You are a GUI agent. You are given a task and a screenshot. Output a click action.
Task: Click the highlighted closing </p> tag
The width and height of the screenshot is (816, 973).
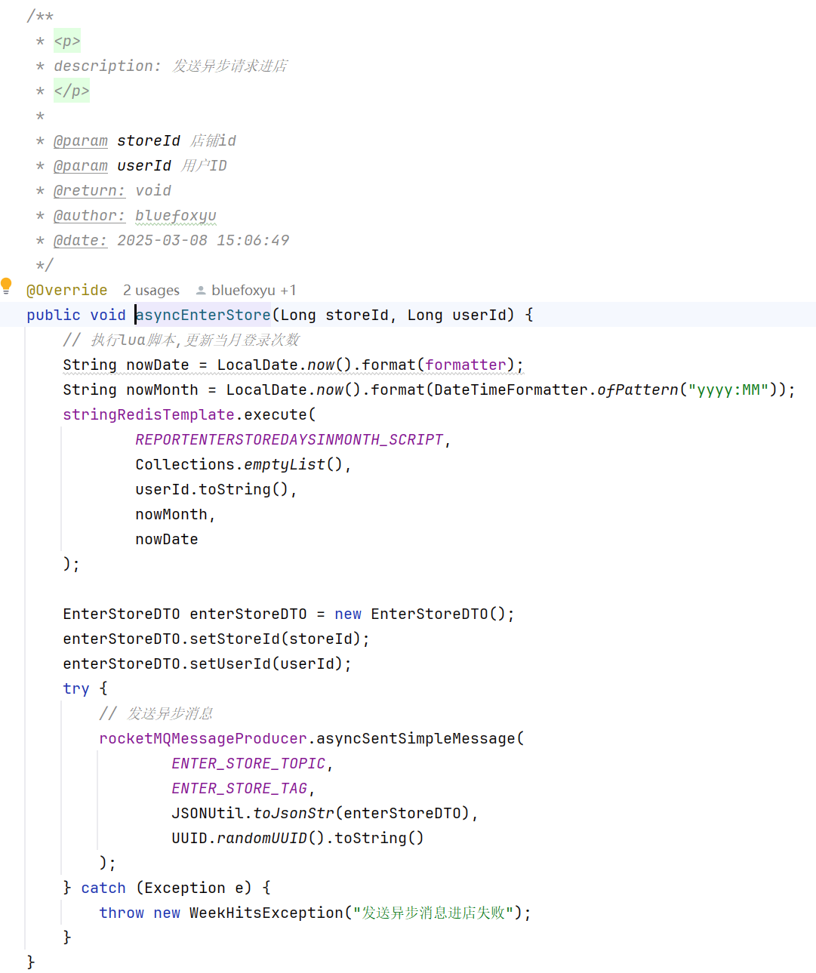[x=72, y=91]
